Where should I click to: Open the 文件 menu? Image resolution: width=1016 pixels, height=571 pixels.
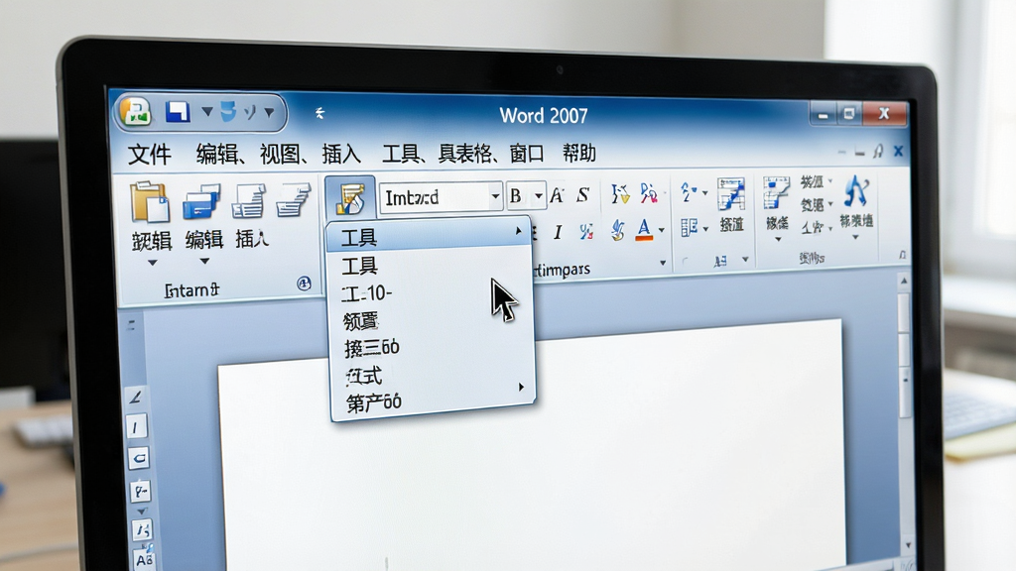150,155
